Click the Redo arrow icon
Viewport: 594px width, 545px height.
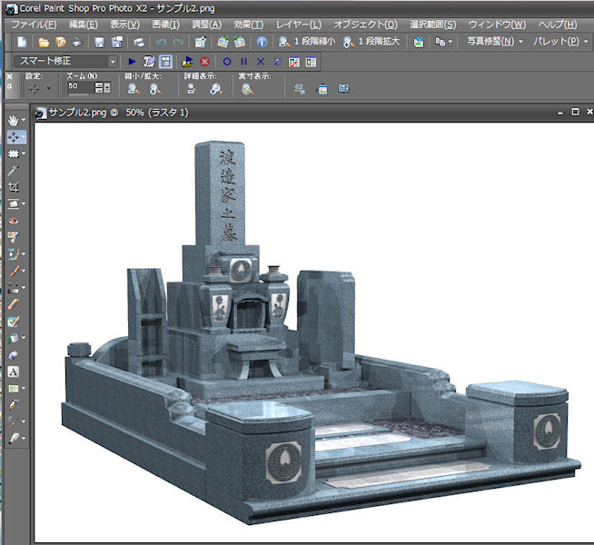pyautogui.click(x=178, y=42)
